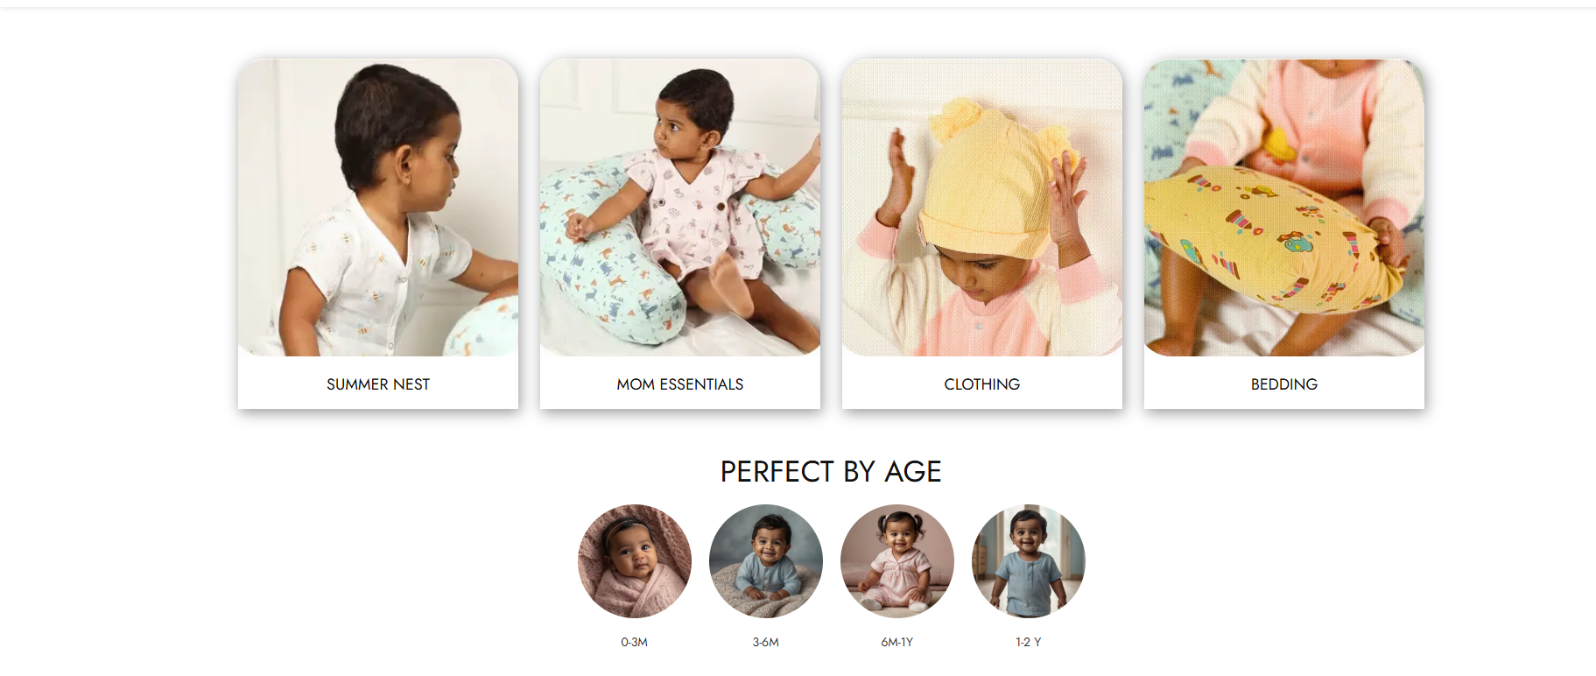This screenshot has width=1596, height=676.
Task: Click the BEDDING text label
Action: click(1284, 384)
